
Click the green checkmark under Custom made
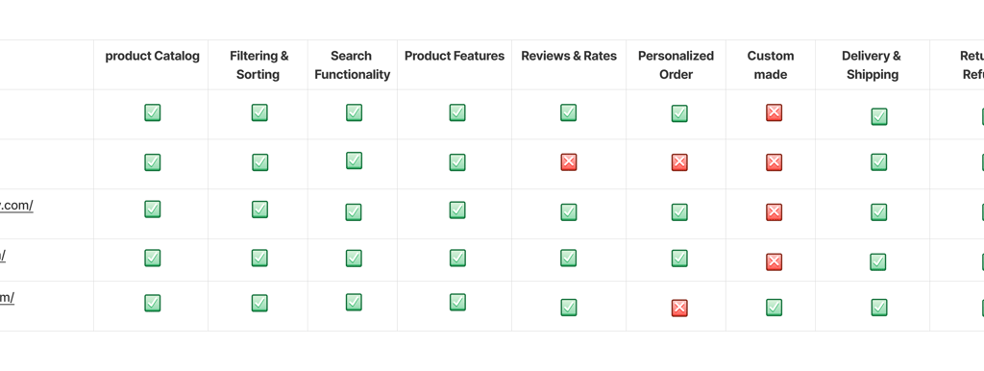[774, 307]
